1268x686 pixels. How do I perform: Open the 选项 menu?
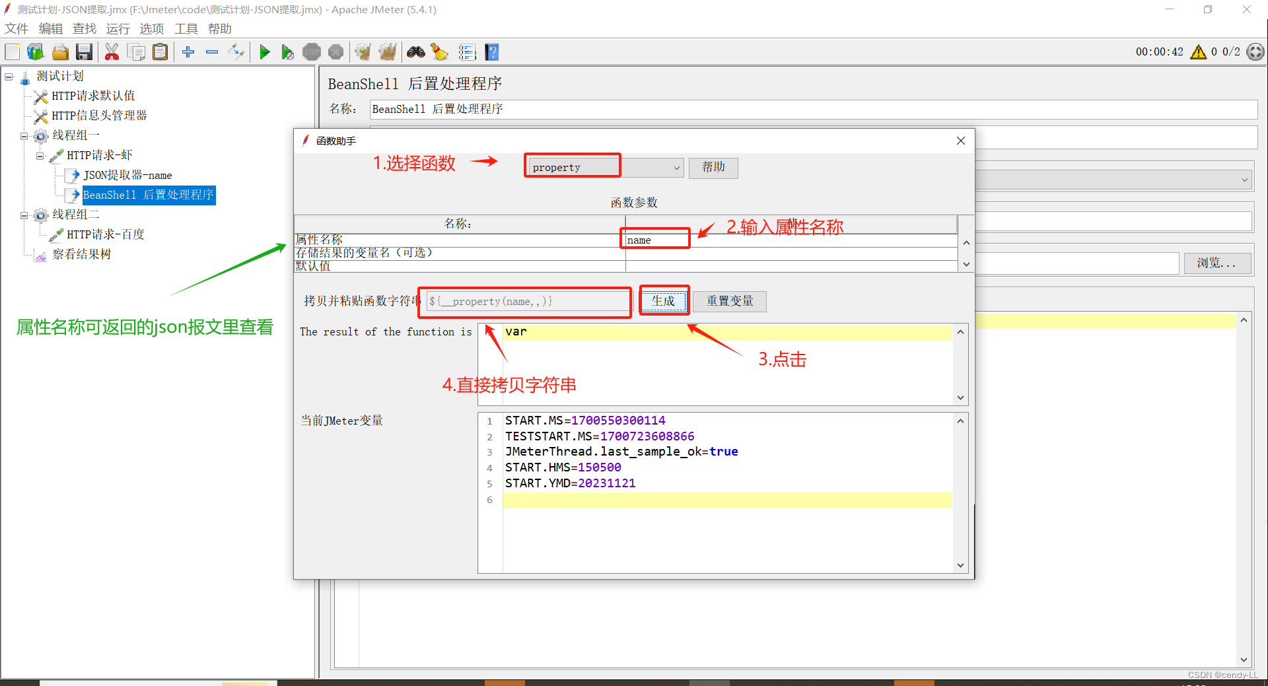pos(151,28)
